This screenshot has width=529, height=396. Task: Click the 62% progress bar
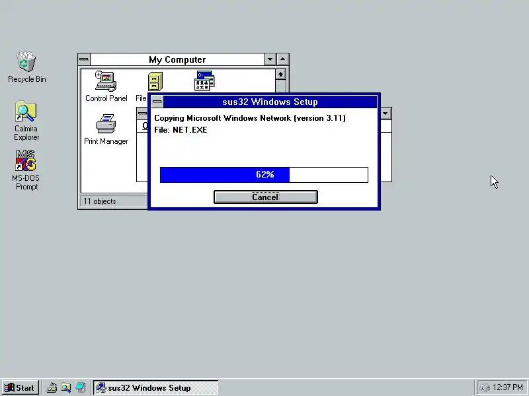pyautogui.click(x=264, y=175)
